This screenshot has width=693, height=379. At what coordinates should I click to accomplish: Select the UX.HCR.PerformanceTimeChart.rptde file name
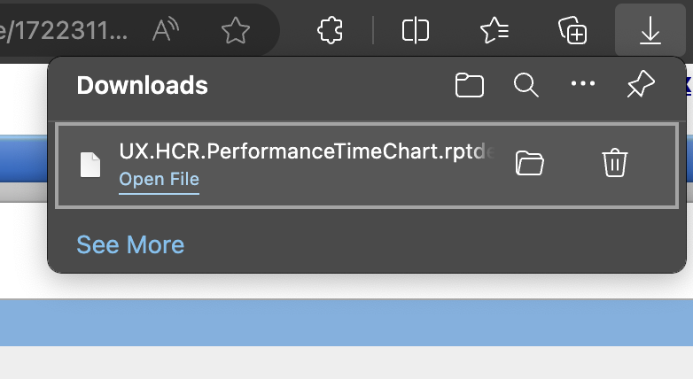click(307, 151)
